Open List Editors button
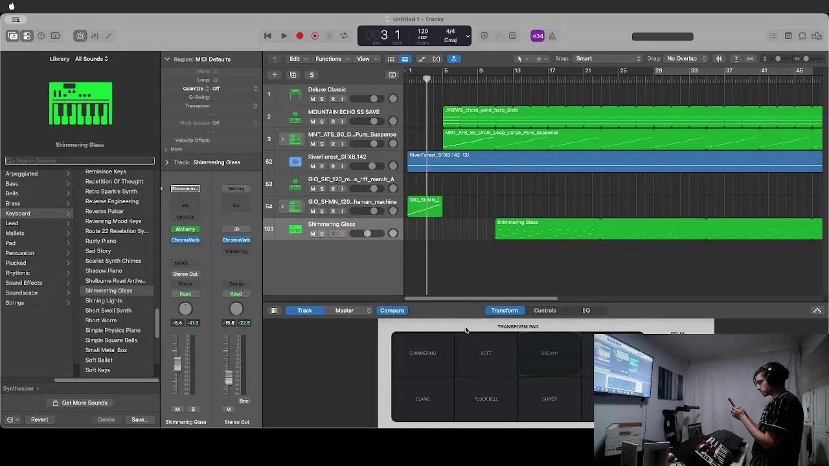Viewport: 829px width, 466px height. click(x=773, y=36)
